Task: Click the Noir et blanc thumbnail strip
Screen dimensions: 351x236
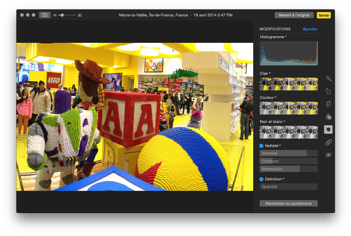Action: click(x=289, y=132)
